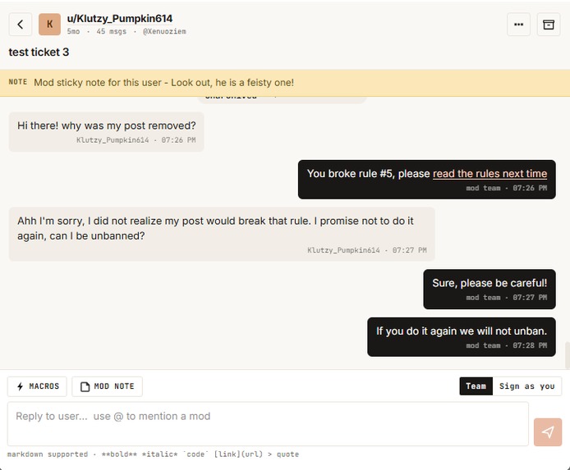Screen dimensions: 570x470
Task: Click the yellow mod sticky note banner
Action: tap(285, 83)
